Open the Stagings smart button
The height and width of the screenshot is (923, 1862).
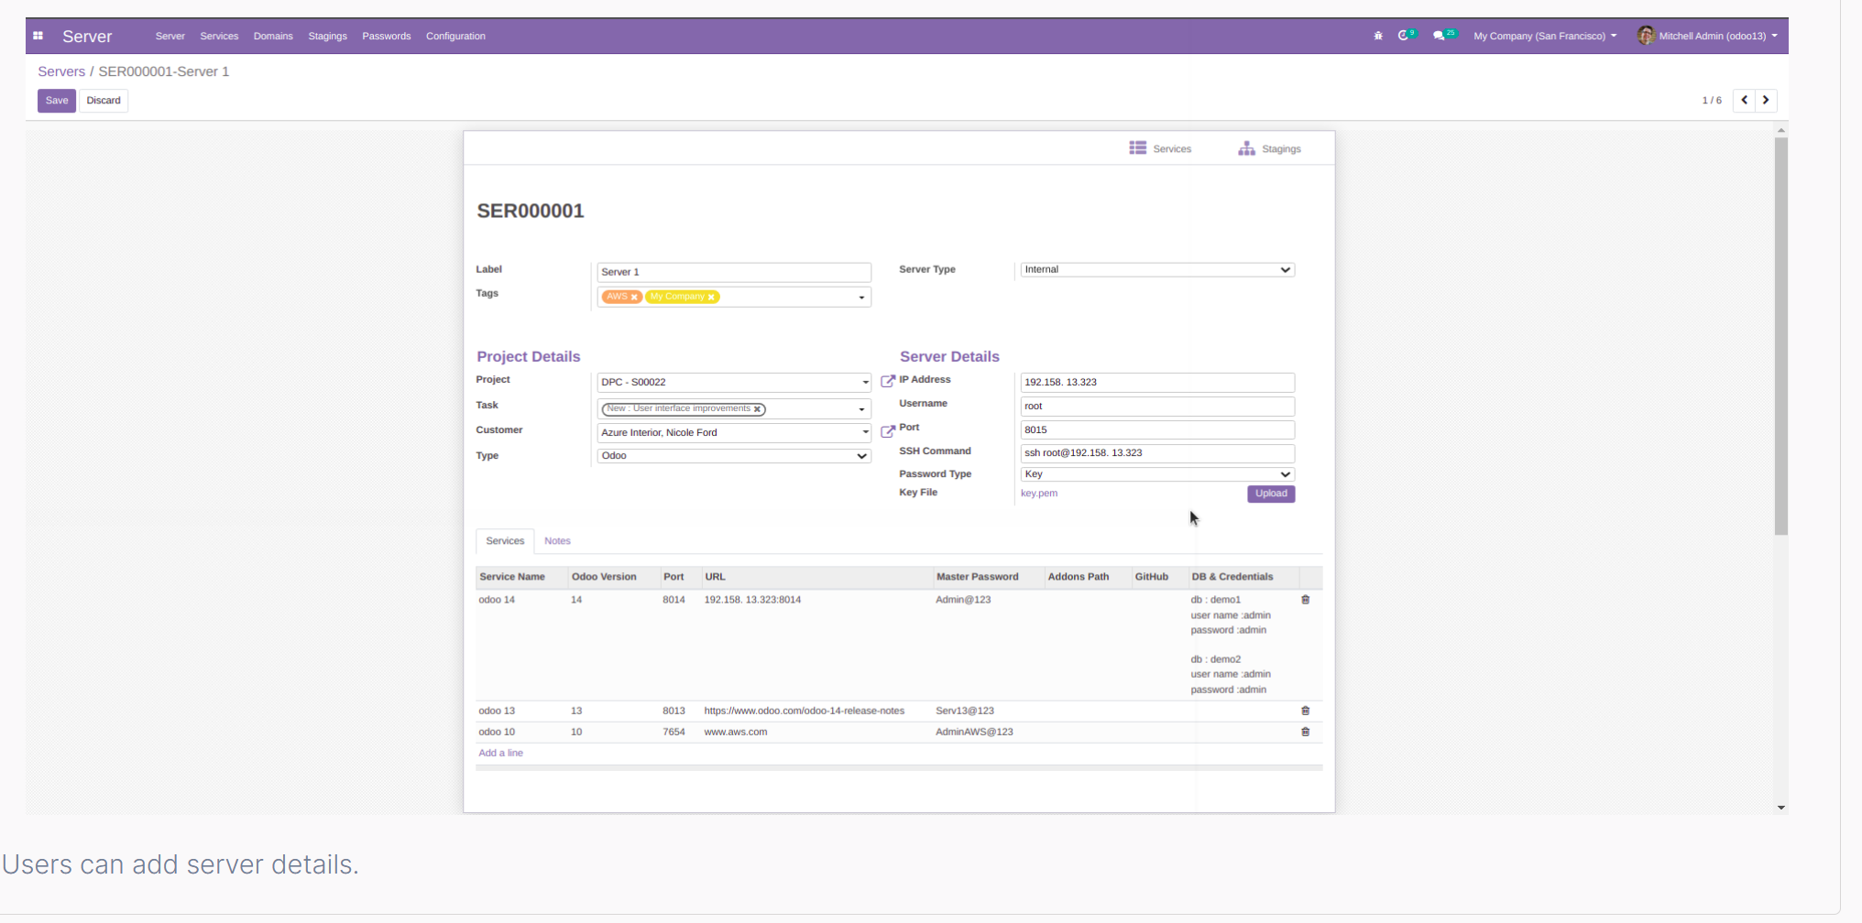pos(1270,147)
